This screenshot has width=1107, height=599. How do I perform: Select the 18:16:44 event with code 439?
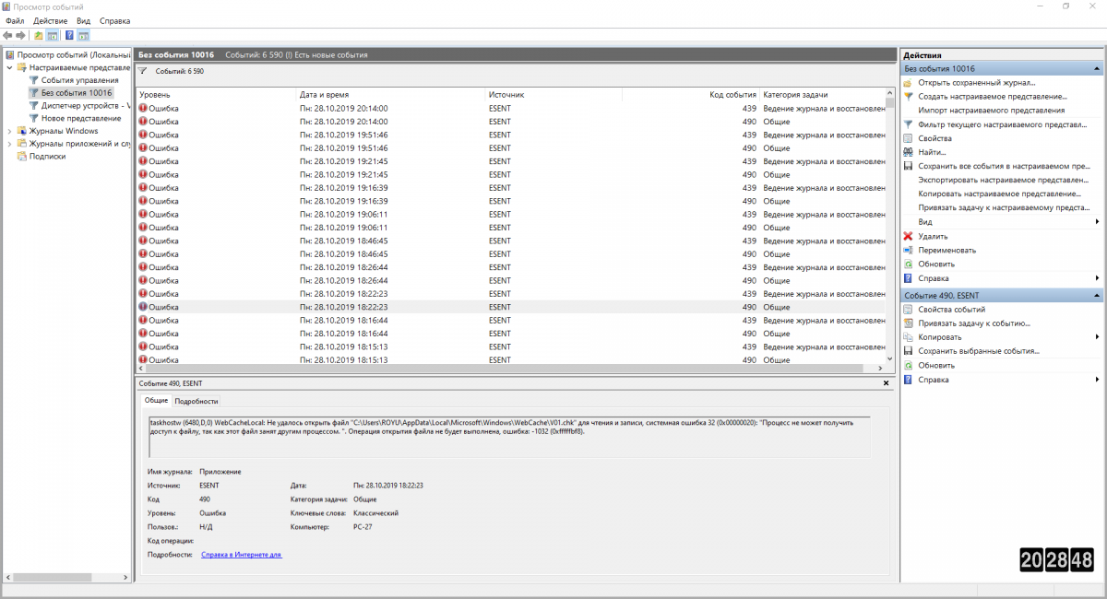[x=511, y=320]
